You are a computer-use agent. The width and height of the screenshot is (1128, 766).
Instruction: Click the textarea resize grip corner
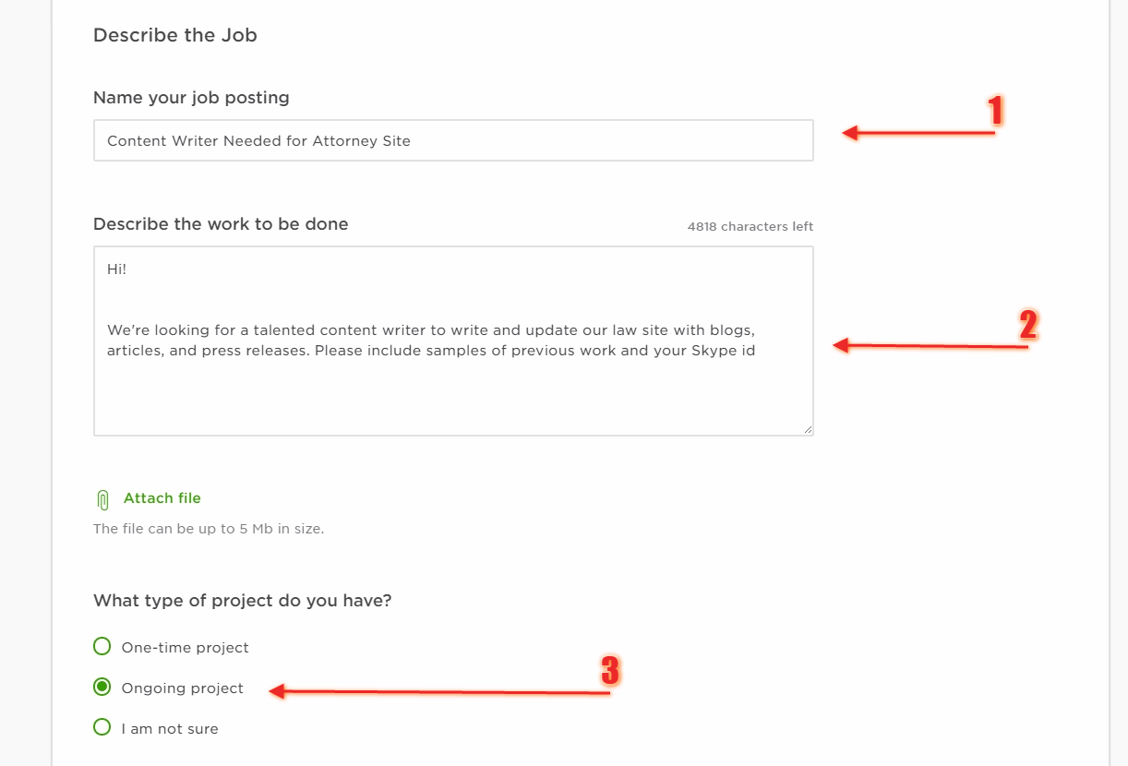point(808,429)
